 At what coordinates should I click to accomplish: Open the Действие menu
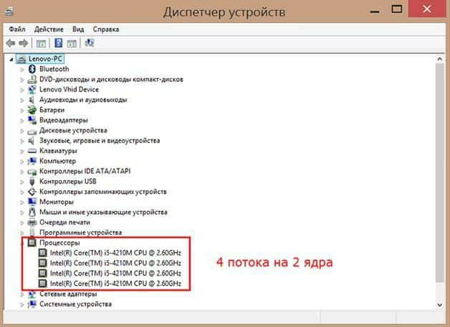49,29
